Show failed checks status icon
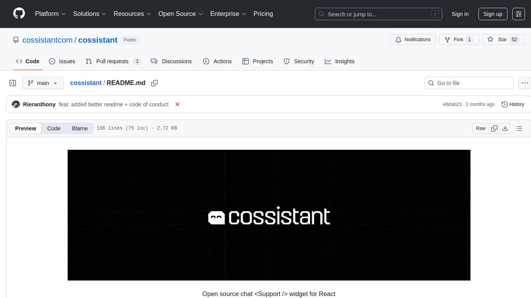Screen dimensions: 531x298 178,105
